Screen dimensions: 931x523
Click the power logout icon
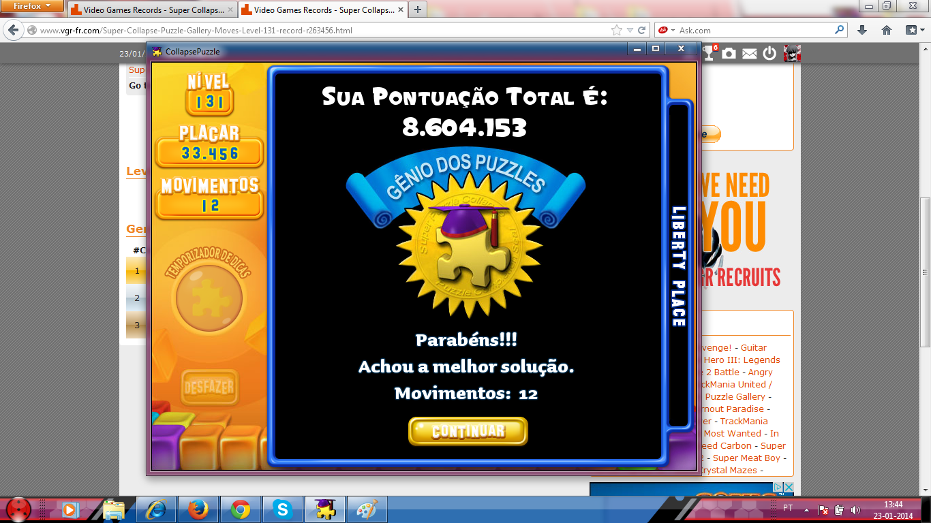coord(769,53)
